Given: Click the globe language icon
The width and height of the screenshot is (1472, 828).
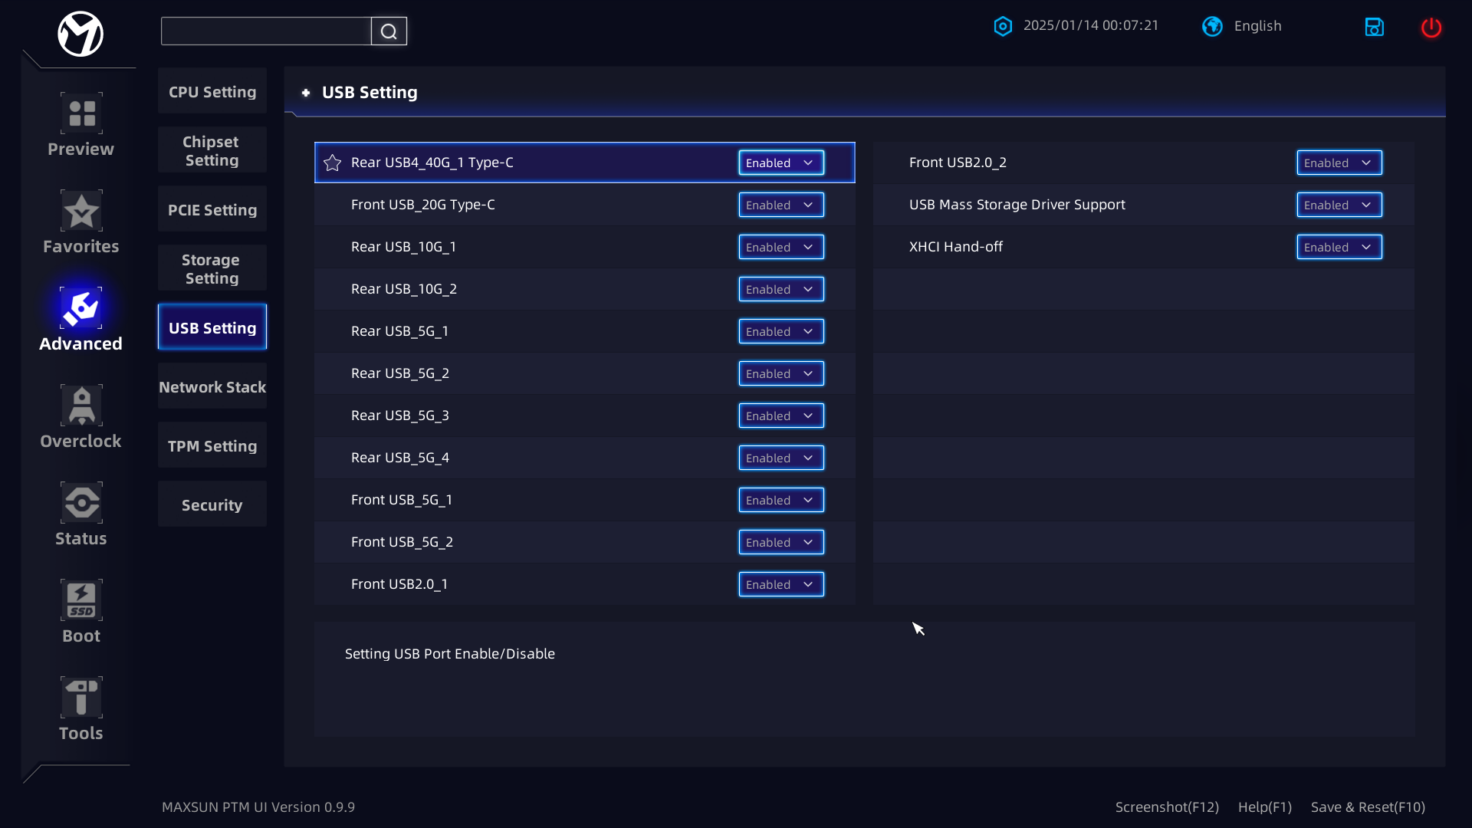Looking at the screenshot, I should pos(1212,26).
